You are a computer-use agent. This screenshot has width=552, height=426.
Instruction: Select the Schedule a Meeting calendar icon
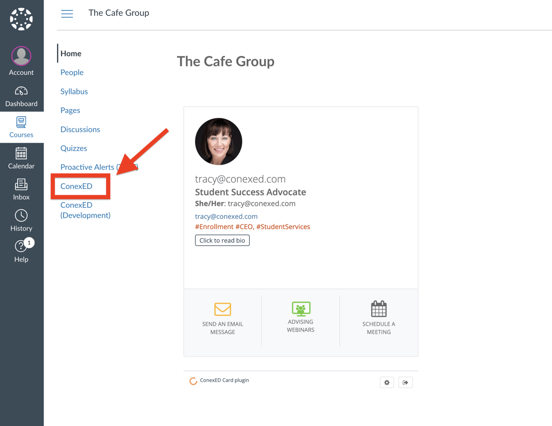click(x=378, y=309)
